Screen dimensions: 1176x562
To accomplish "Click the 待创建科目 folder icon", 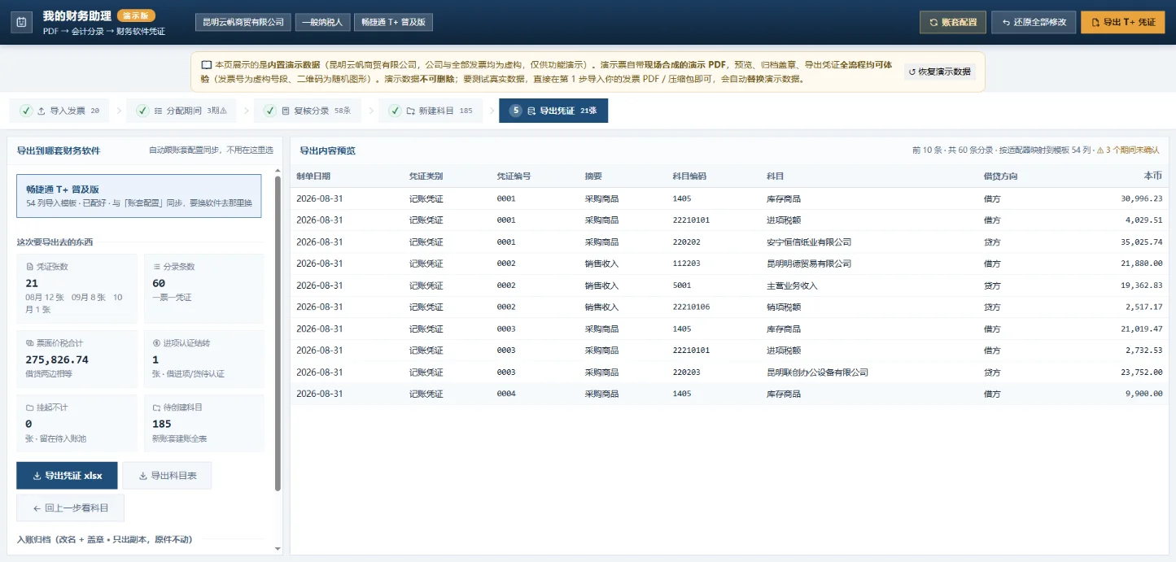I will coord(157,407).
